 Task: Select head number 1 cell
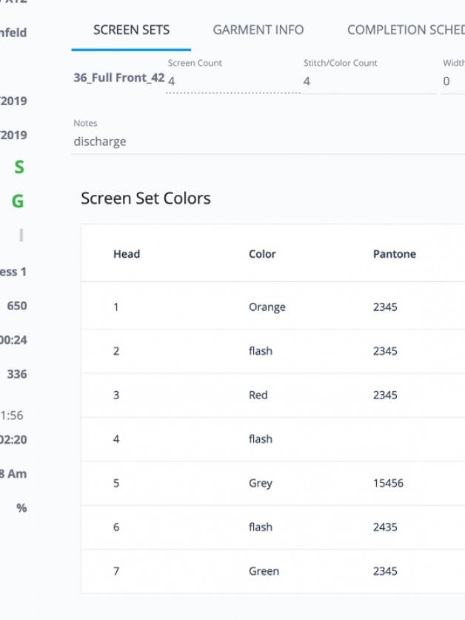coord(116,307)
